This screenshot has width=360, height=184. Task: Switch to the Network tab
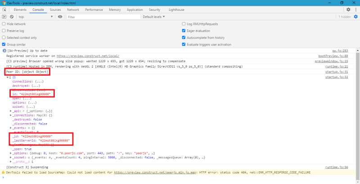pos(73,9)
